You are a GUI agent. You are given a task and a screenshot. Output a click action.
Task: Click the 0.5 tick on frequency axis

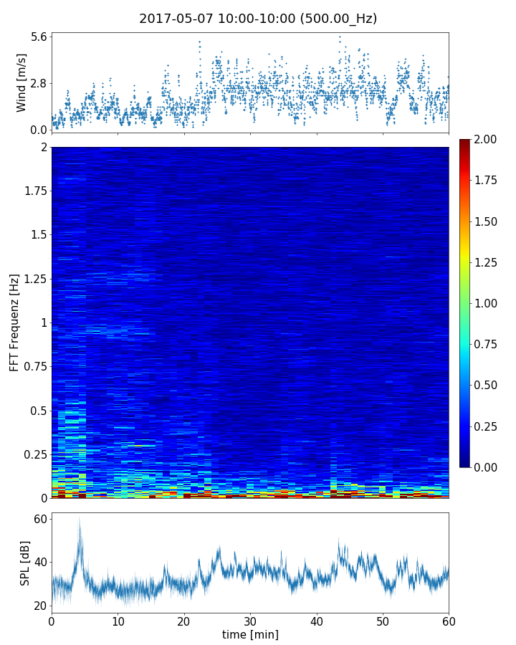[37, 411]
